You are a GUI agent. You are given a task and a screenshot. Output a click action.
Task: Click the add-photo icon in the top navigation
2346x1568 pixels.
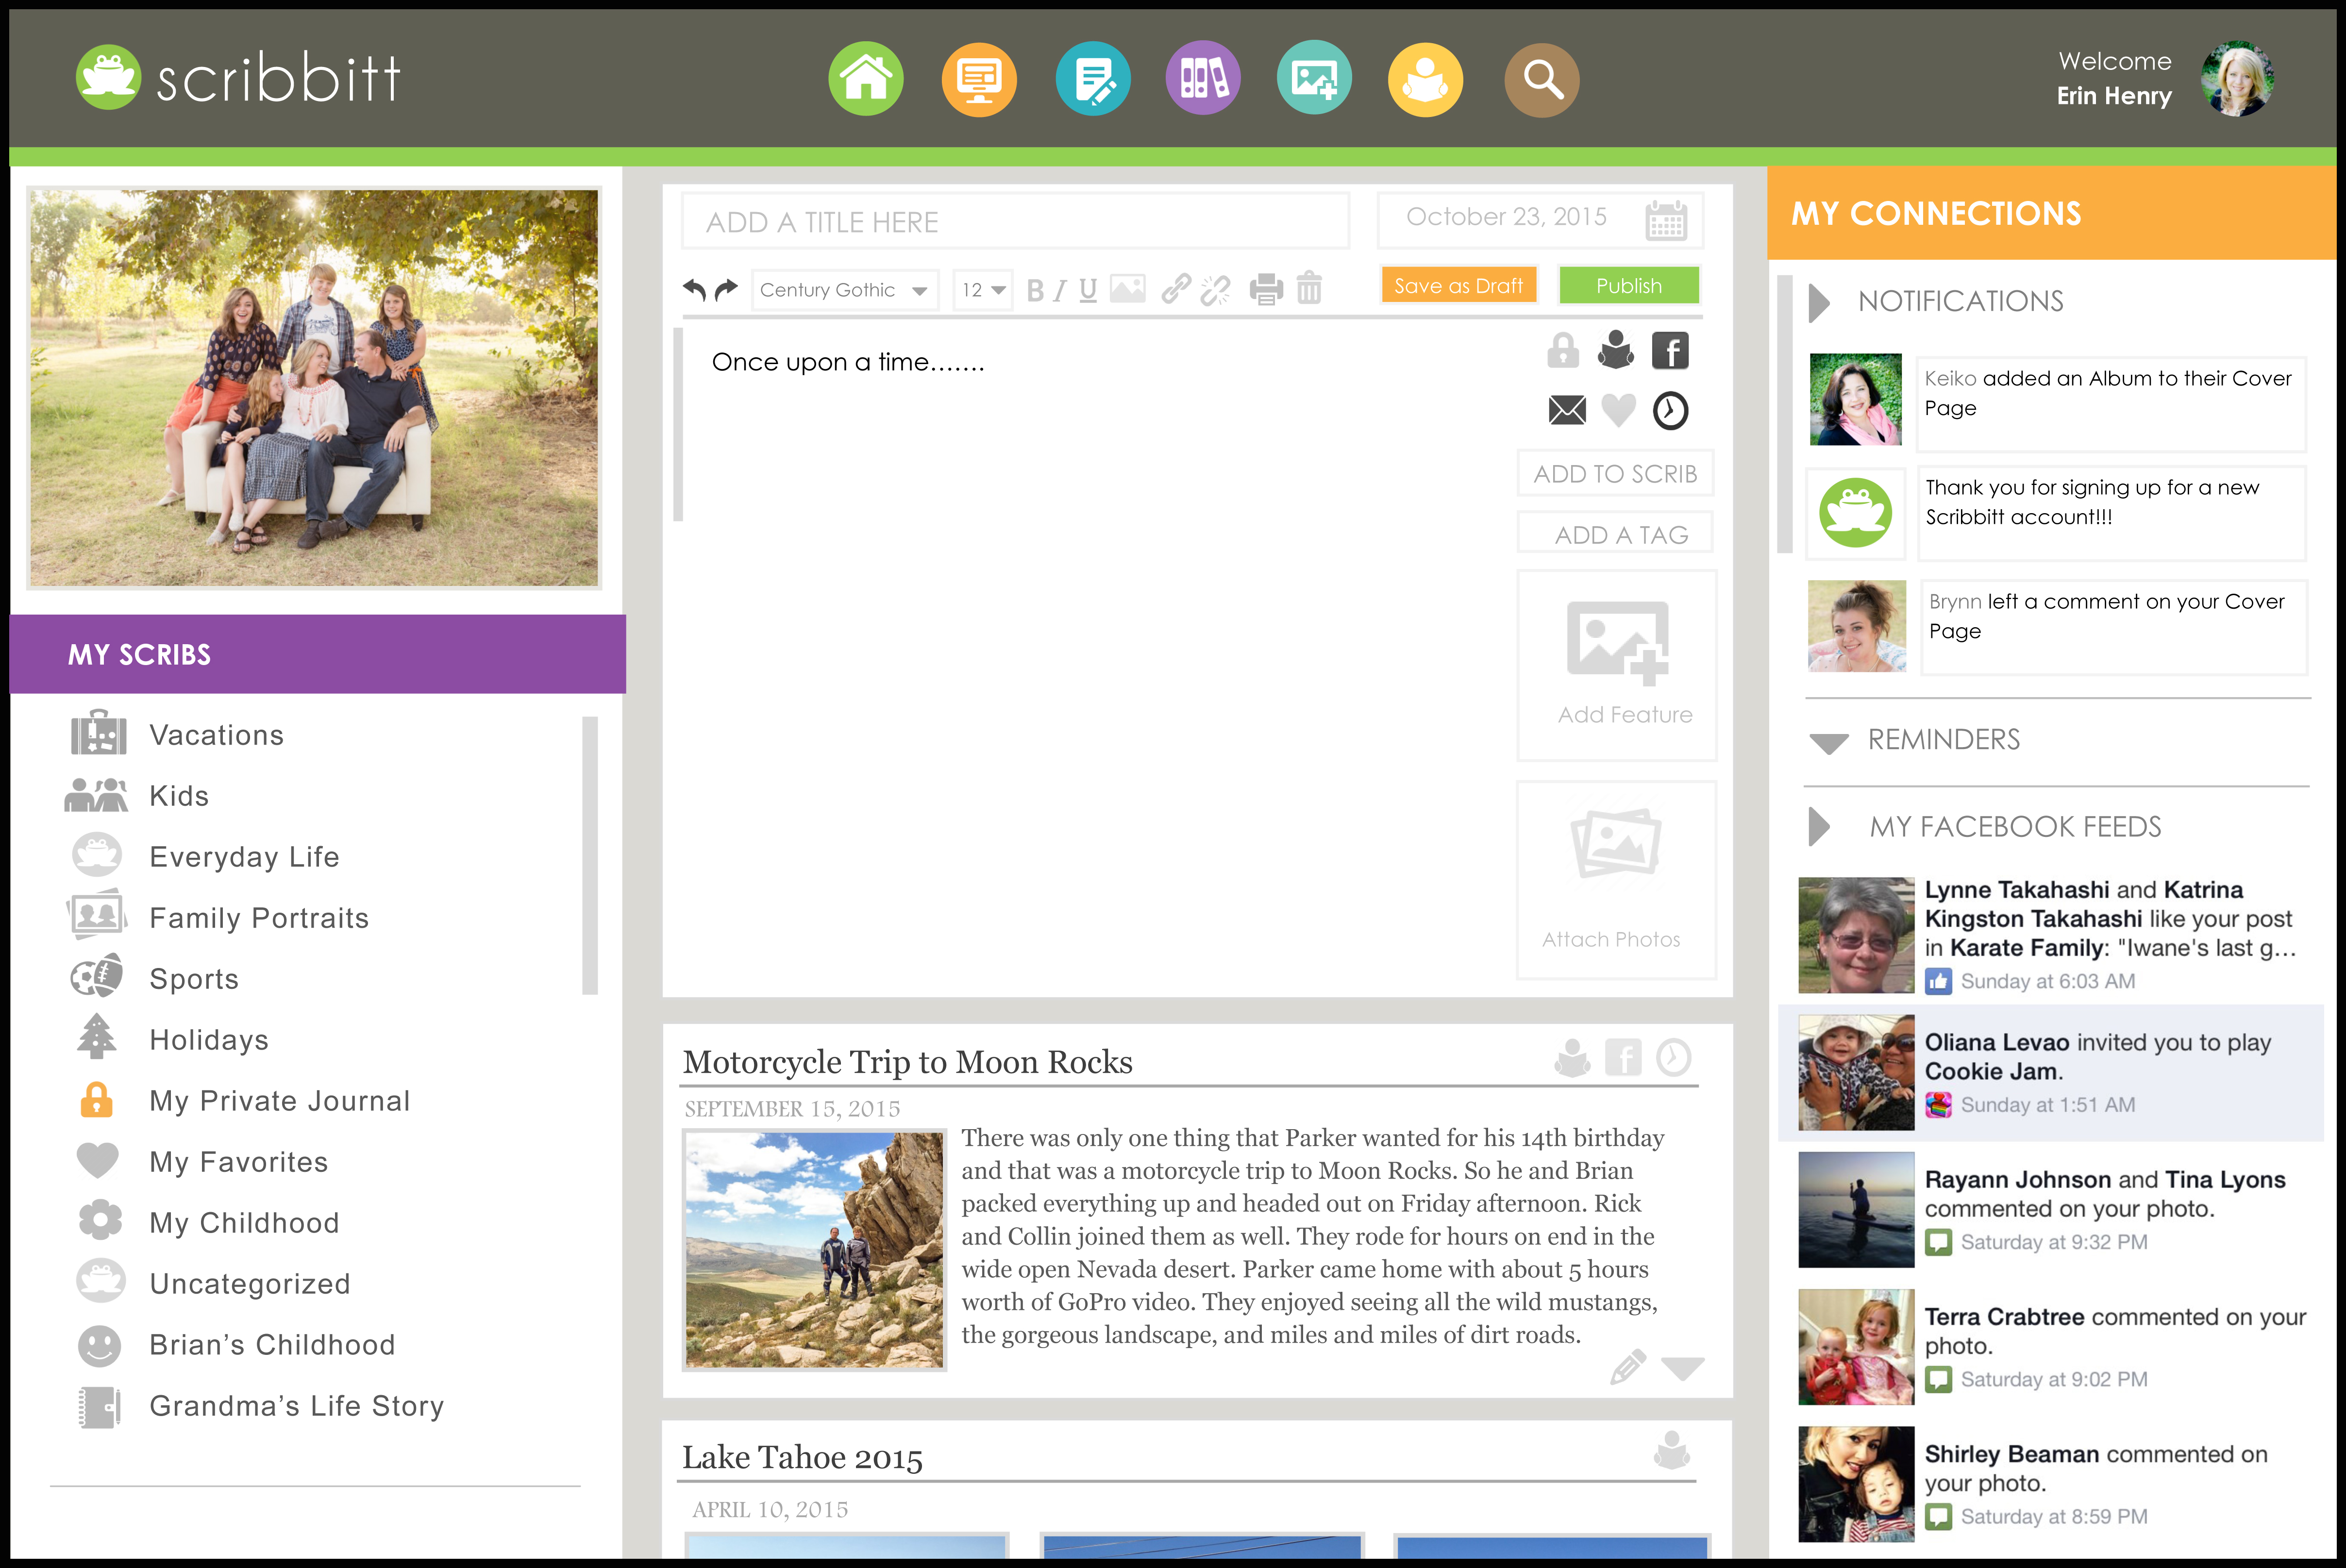(x=1314, y=79)
